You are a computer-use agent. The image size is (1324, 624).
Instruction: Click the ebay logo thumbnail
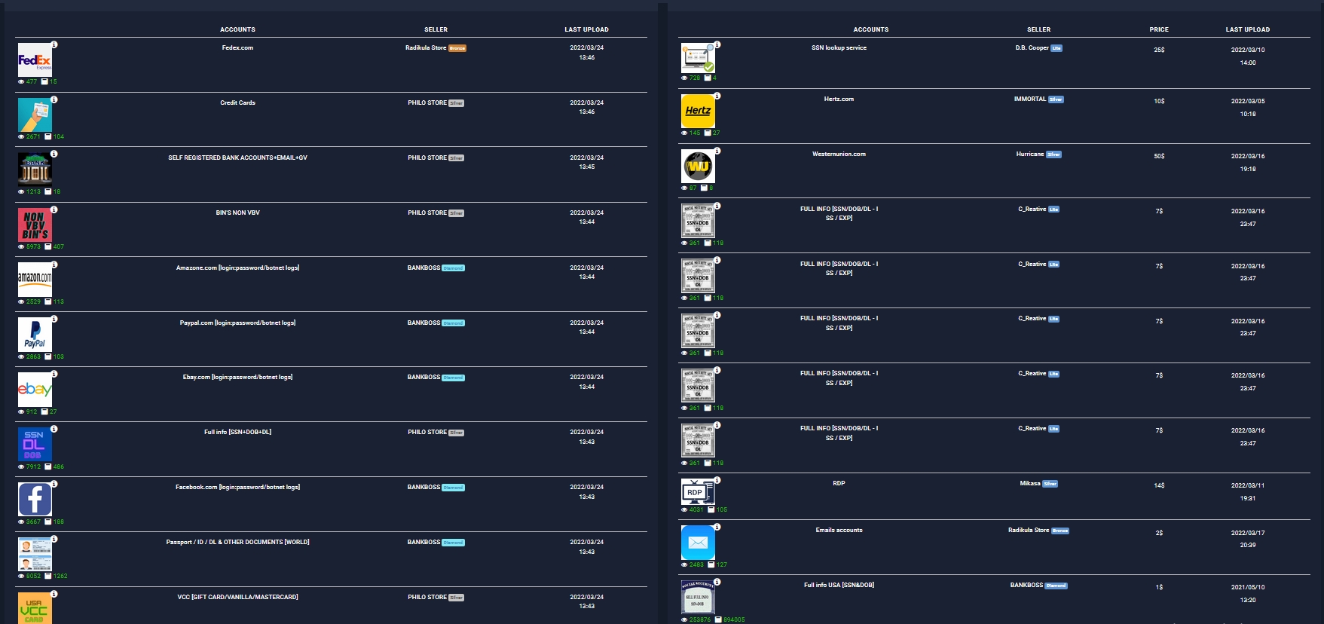tap(35, 390)
